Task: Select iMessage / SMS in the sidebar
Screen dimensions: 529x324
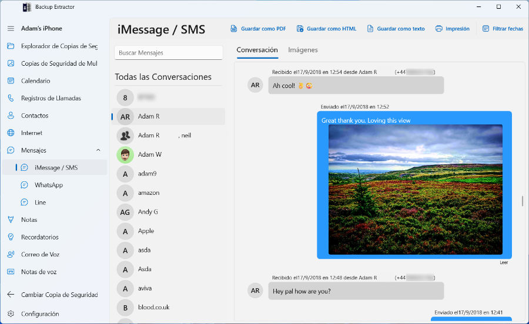Action: 55,167
